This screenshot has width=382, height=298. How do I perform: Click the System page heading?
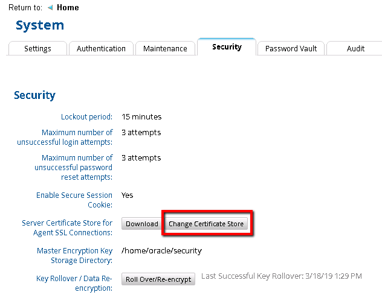point(40,25)
